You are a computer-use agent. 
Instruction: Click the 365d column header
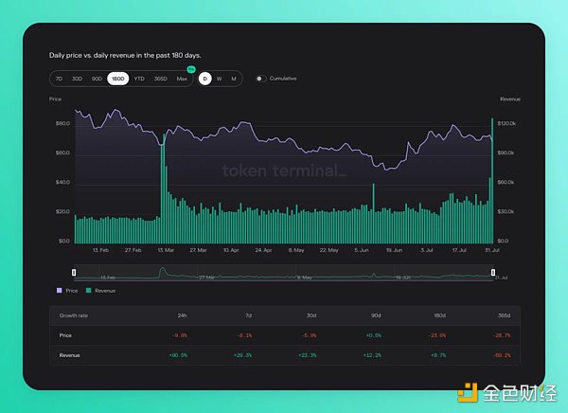coord(505,315)
